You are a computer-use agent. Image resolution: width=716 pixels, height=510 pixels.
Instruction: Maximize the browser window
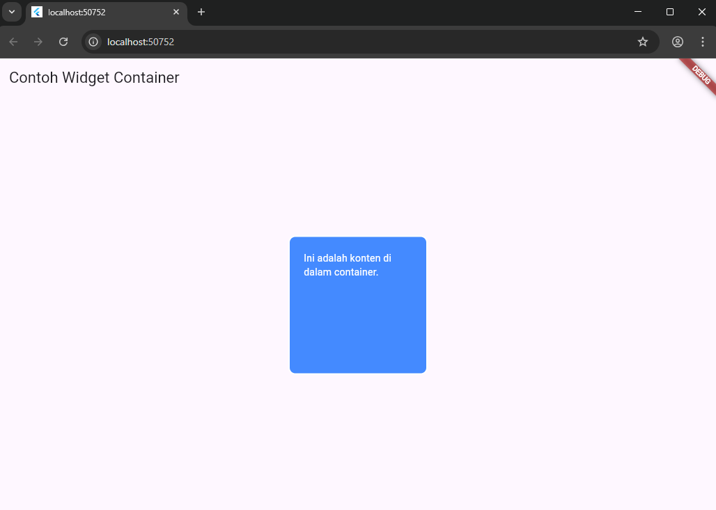click(669, 12)
